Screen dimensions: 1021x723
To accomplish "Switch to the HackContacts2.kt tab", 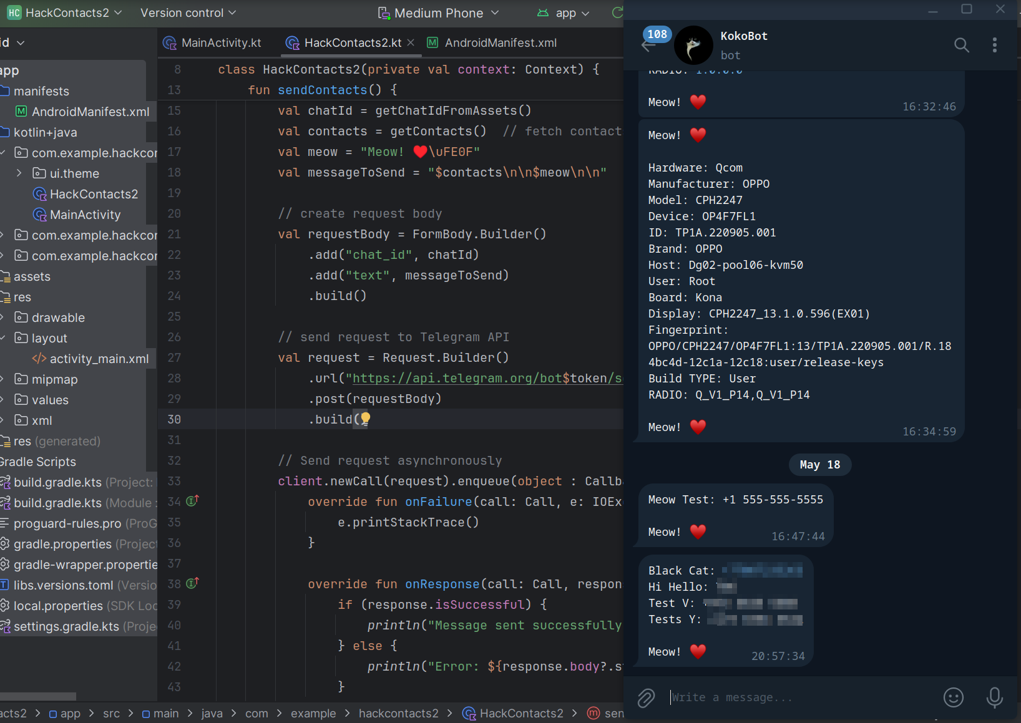I will [x=345, y=42].
